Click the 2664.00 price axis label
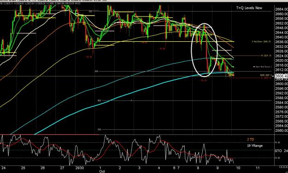 (282, 9)
